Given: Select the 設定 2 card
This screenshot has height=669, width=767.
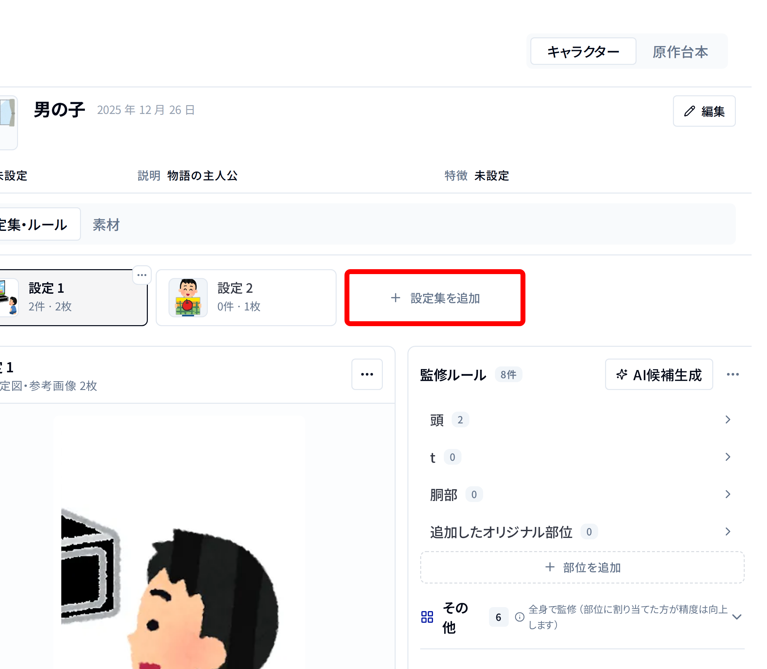Looking at the screenshot, I should [x=246, y=298].
